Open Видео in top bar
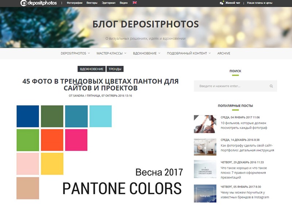292x205 pixels. click(x=124, y=3)
